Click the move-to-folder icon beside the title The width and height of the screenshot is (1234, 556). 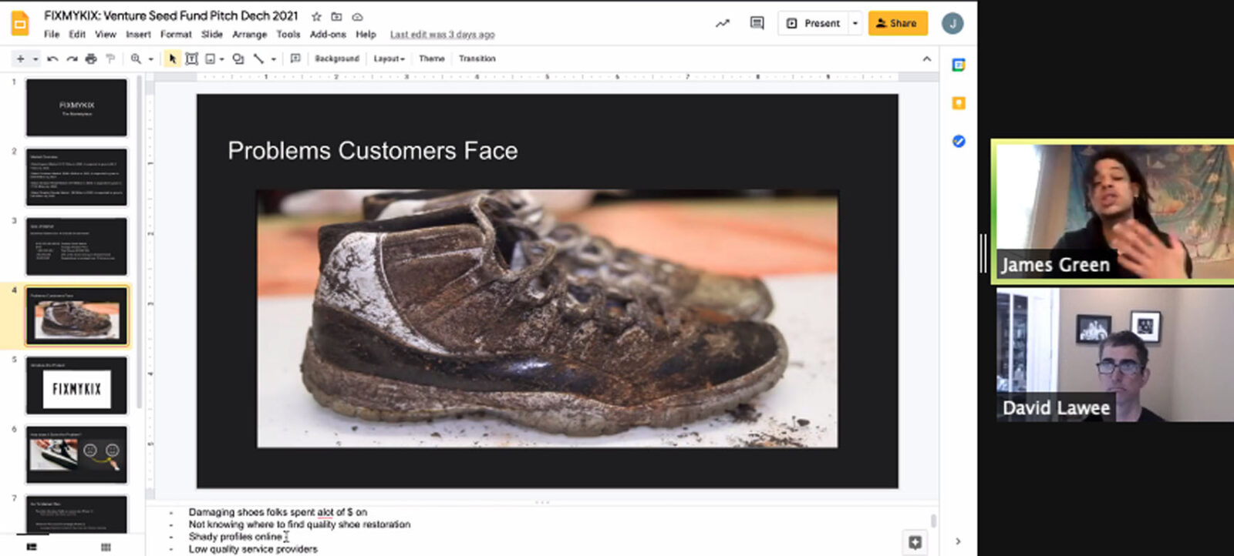tap(337, 16)
